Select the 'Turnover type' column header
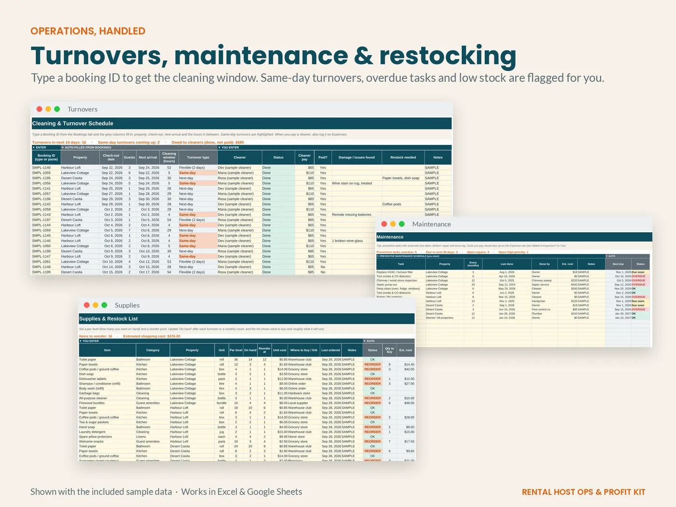Screen dimensions: 676x507 [198, 157]
